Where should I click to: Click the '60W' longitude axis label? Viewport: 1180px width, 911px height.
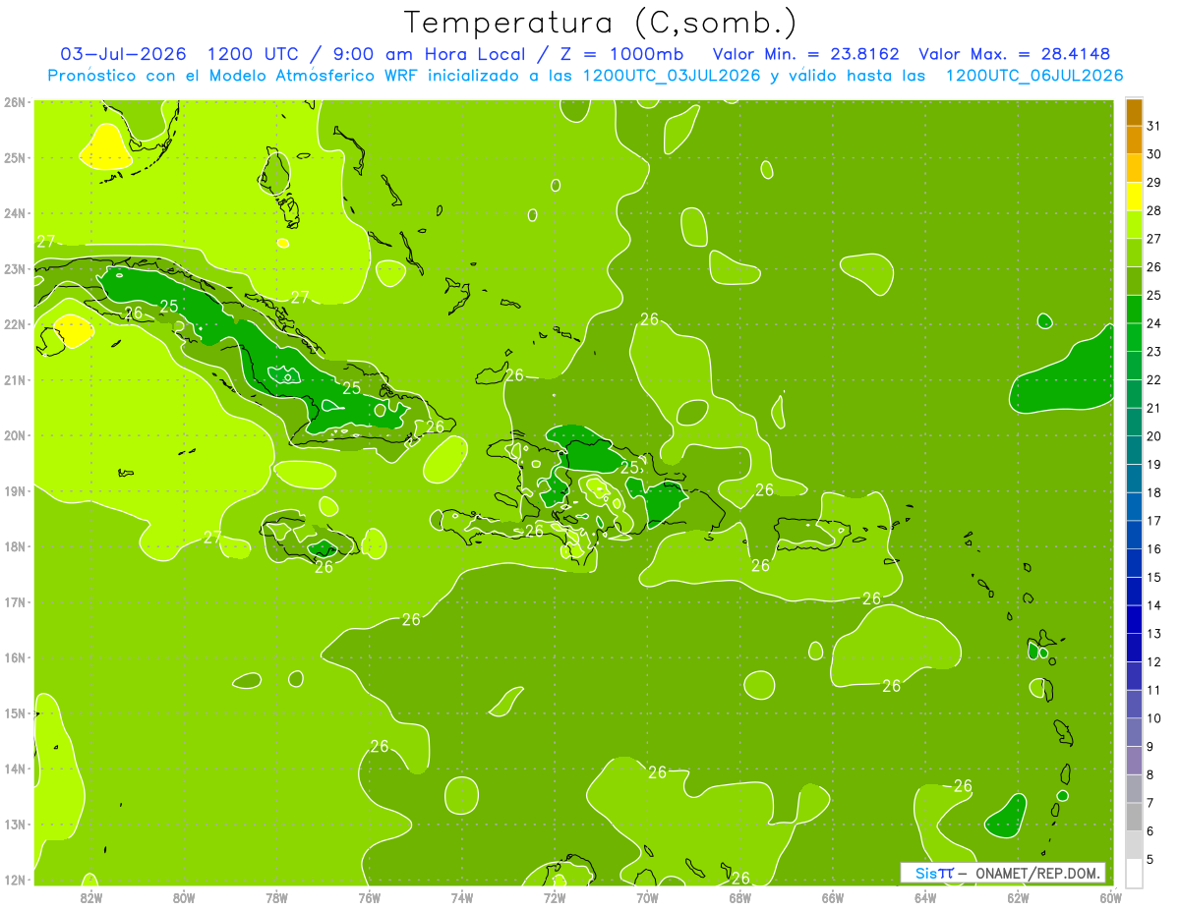click(x=1111, y=897)
